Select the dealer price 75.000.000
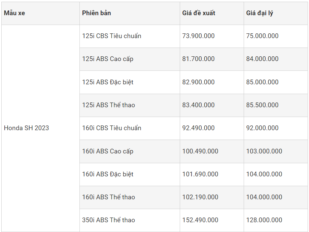Viewport: 309px width, 232px height. click(x=262, y=36)
